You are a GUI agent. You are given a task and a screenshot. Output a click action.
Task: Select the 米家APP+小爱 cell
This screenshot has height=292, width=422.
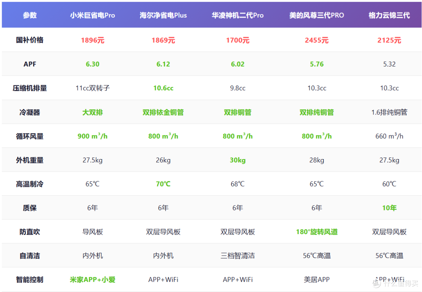(x=93, y=279)
